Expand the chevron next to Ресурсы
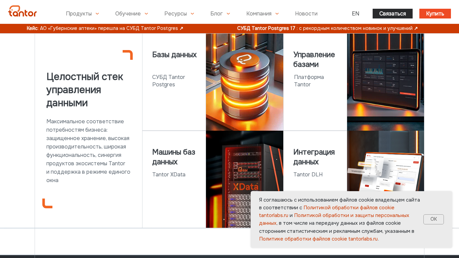The image size is (459, 258). pyautogui.click(x=192, y=14)
